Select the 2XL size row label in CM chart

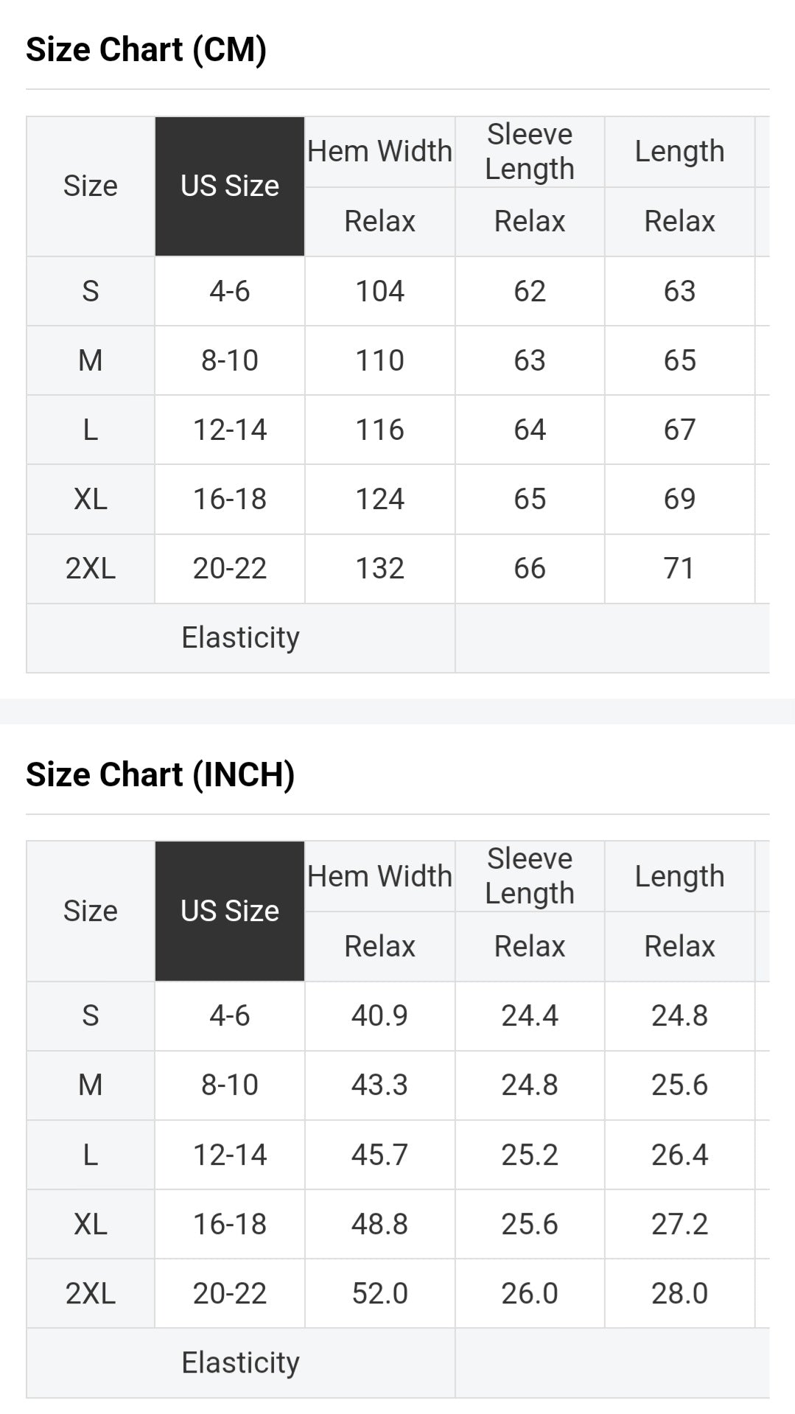tap(91, 569)
